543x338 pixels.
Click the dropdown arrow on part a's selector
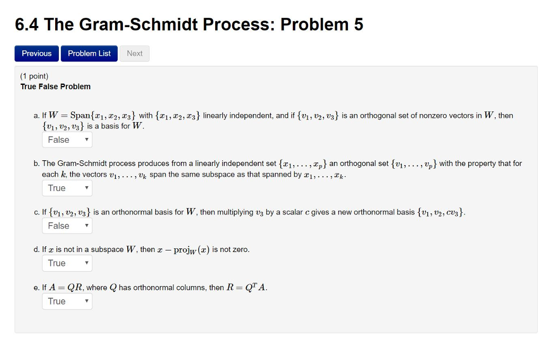(x=87, y=140)
